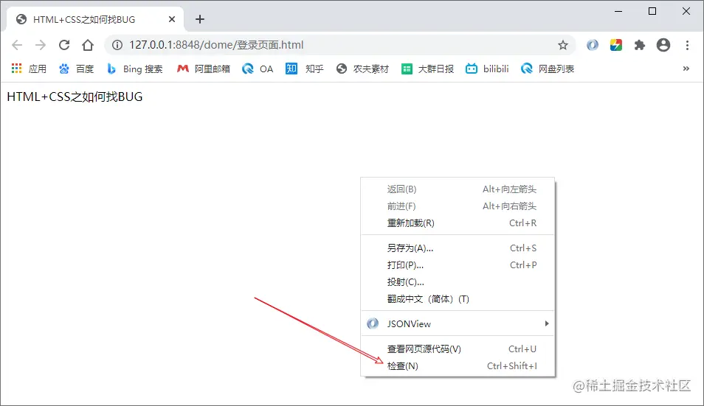Choose 打印(P)... in the context menu
Image resolution: width=704 pixels, height=406 pixels.
pos(458,265)
